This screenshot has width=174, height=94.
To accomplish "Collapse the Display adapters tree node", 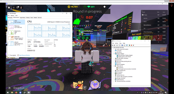I will click(x=114, y=54).
